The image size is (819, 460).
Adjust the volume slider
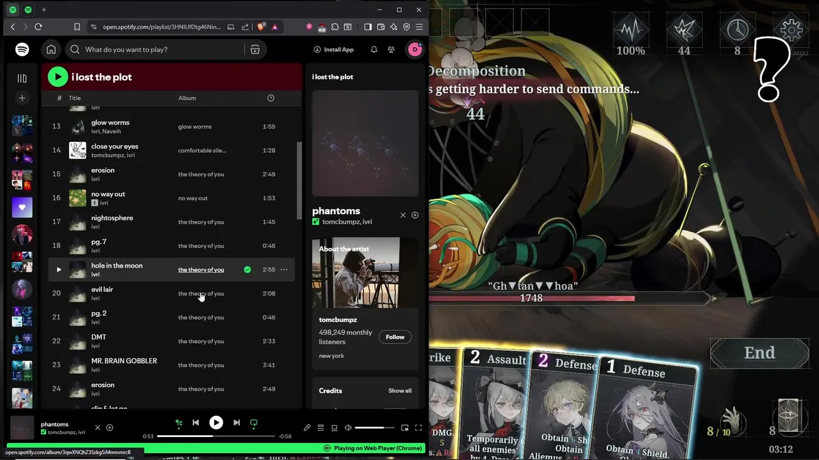click(x=374, y=427)
